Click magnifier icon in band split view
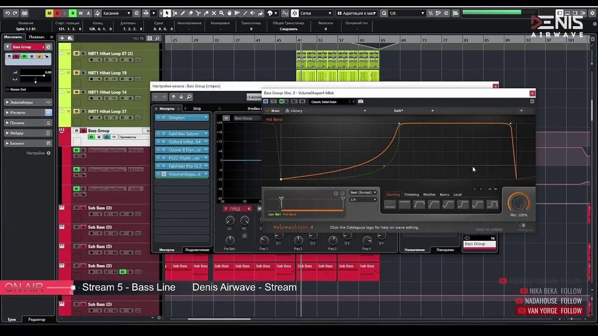 [342, 193]
